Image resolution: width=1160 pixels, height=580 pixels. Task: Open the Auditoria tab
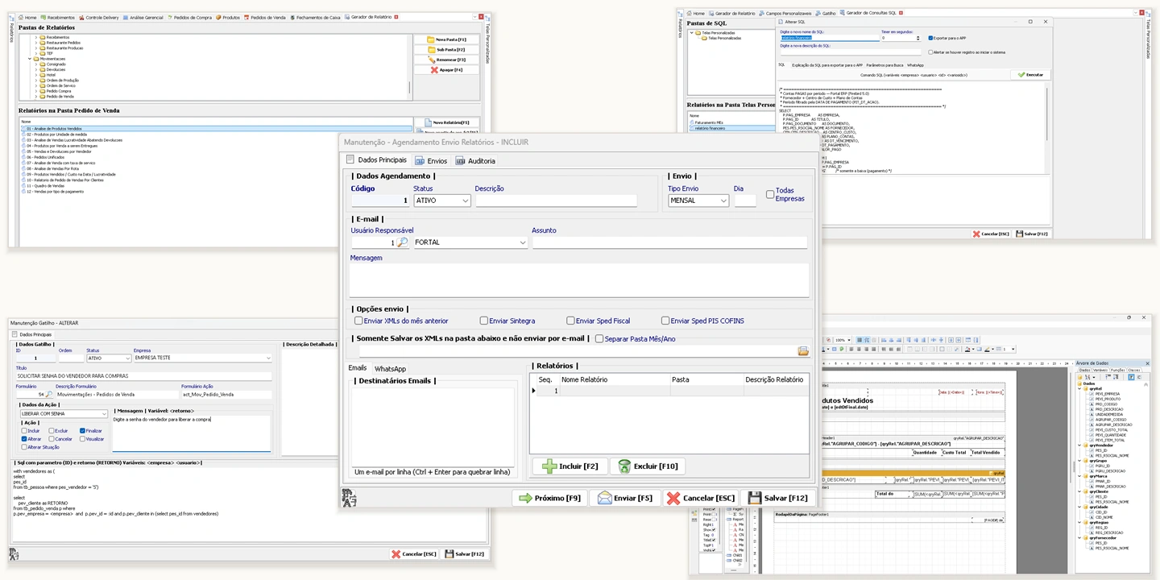pyautogui.click(x=475, y=161)
